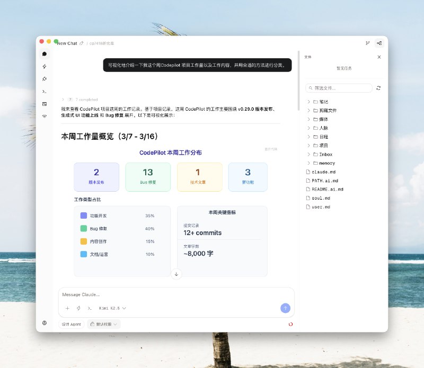
Task: Open the attachment plus icon in the message box
Action: [x=67, y=308]
